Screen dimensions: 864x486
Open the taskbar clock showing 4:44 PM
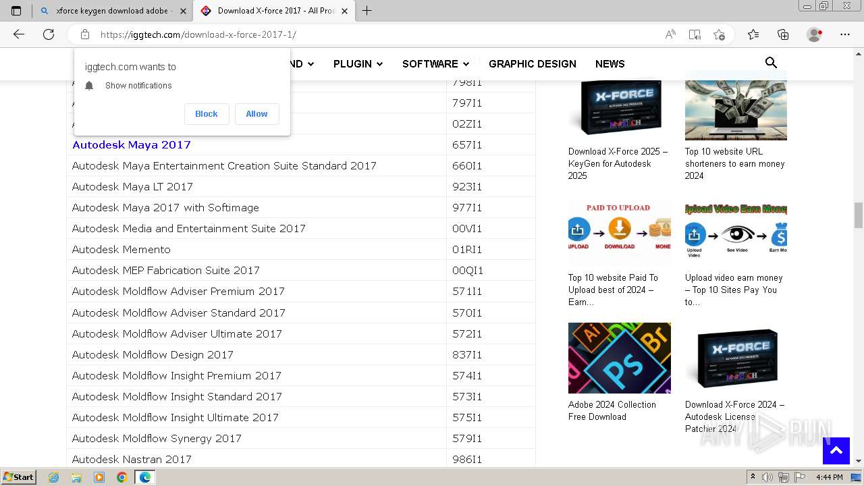(830, 477)
